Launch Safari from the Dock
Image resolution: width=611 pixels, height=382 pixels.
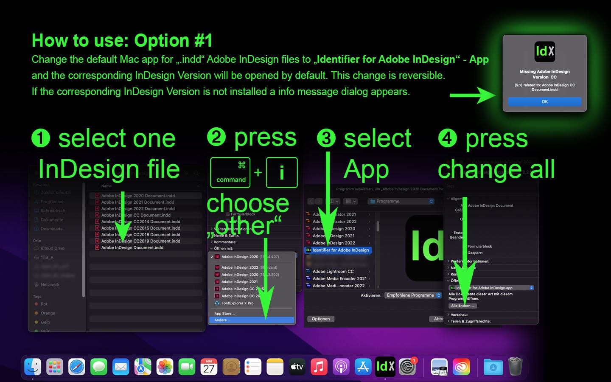point(77,367)
